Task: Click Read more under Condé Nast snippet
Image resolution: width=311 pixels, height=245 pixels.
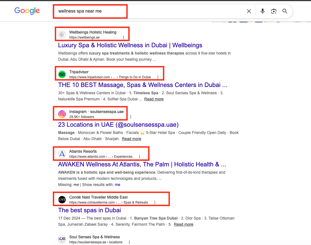Action: [x=184, y=224]
